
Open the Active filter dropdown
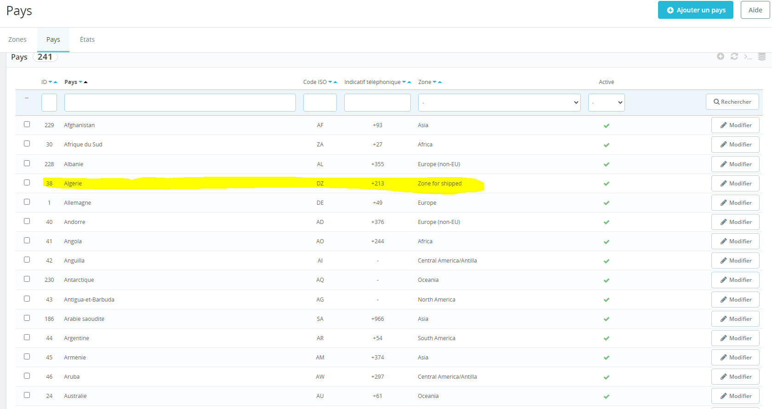[x=607, y=102]
